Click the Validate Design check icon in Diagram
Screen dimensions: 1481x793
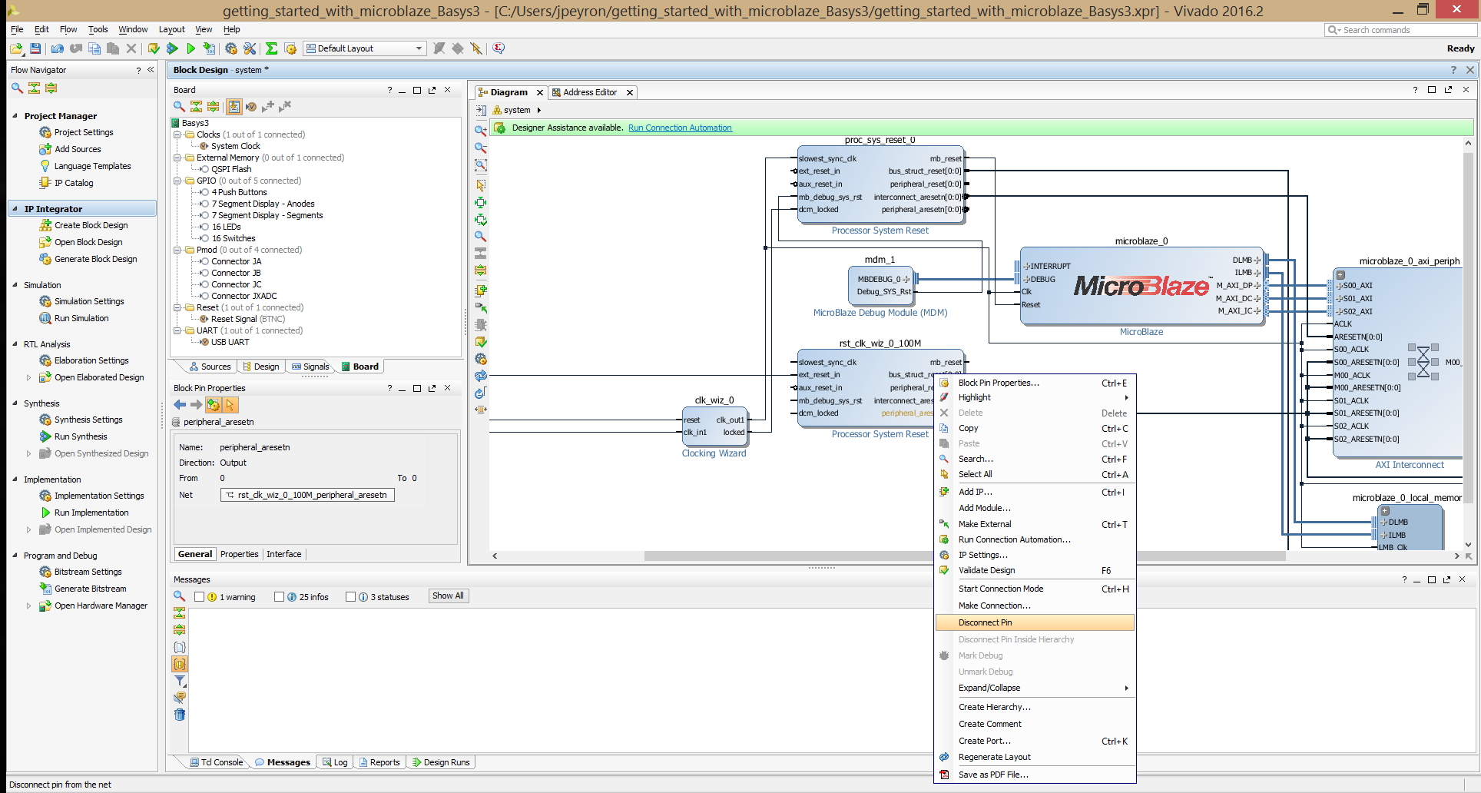pos(481,342)
